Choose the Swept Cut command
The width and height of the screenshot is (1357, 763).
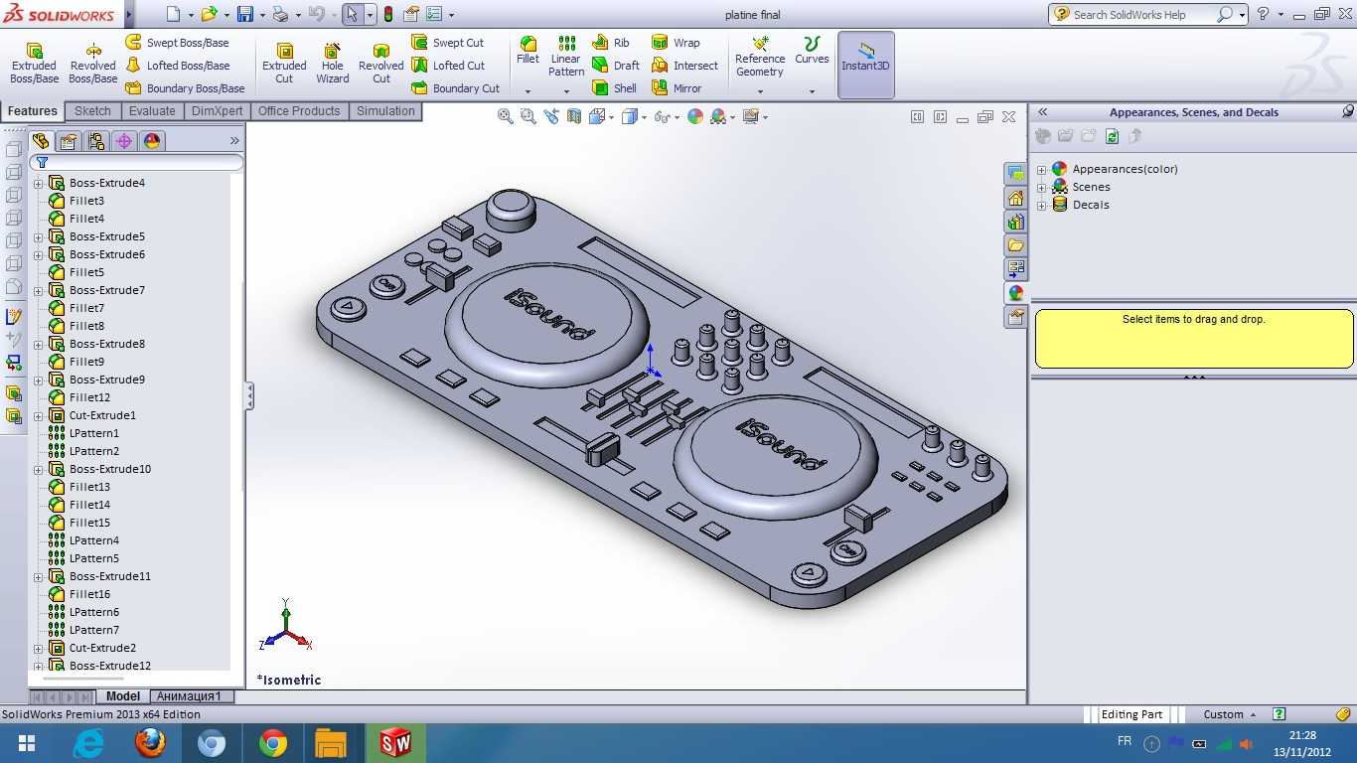pos(448,43)
